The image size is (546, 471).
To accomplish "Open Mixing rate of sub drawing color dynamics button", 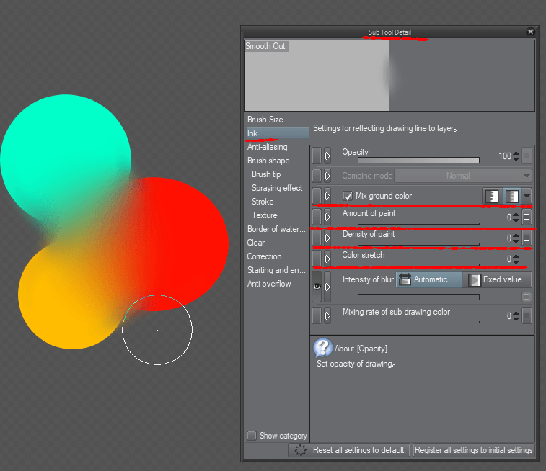I will pos(527,315).
